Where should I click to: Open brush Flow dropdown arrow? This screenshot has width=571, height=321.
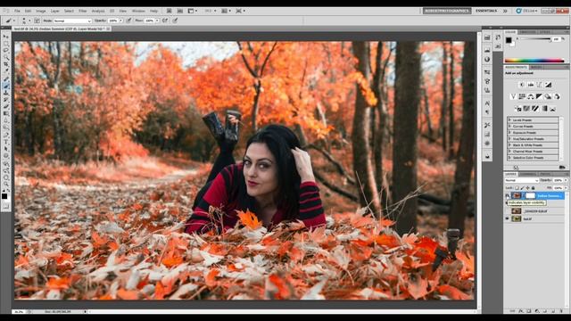[x=157, y=21]
